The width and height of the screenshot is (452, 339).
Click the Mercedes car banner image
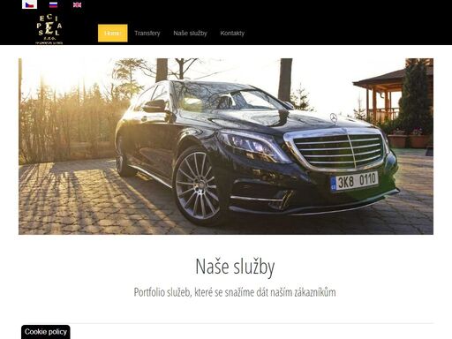pos(226,147)
